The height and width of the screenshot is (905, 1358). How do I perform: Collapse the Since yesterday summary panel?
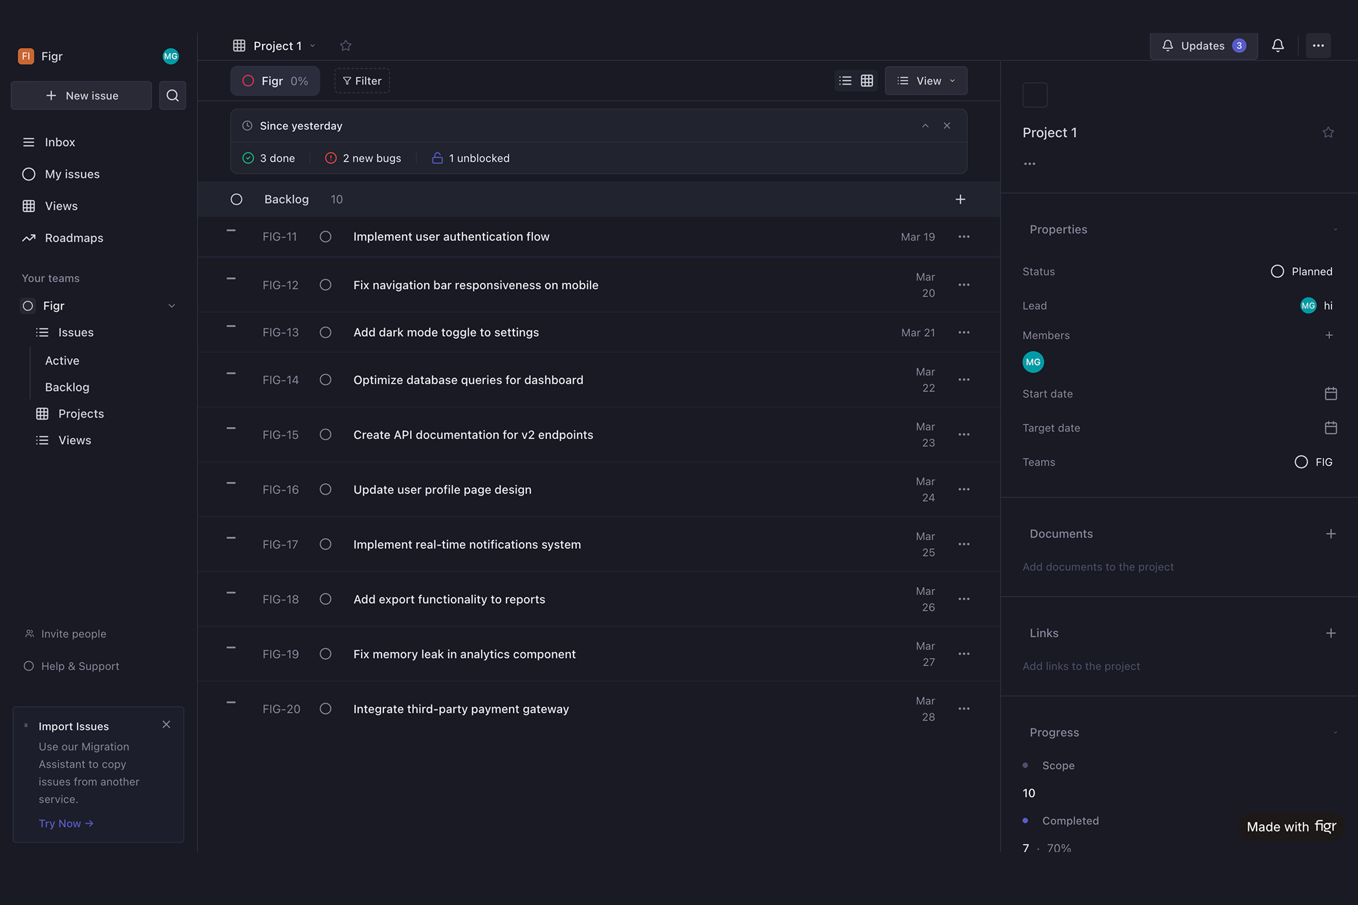pyautogui.click(x=925, y=126)
